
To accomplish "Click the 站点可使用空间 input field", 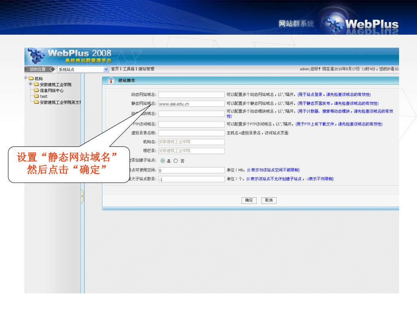I will click(x=191, y=170).
